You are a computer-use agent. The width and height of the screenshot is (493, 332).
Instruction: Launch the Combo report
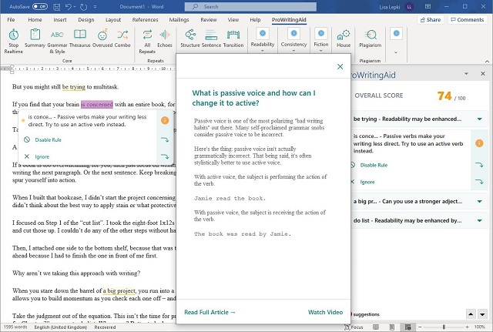122,39
